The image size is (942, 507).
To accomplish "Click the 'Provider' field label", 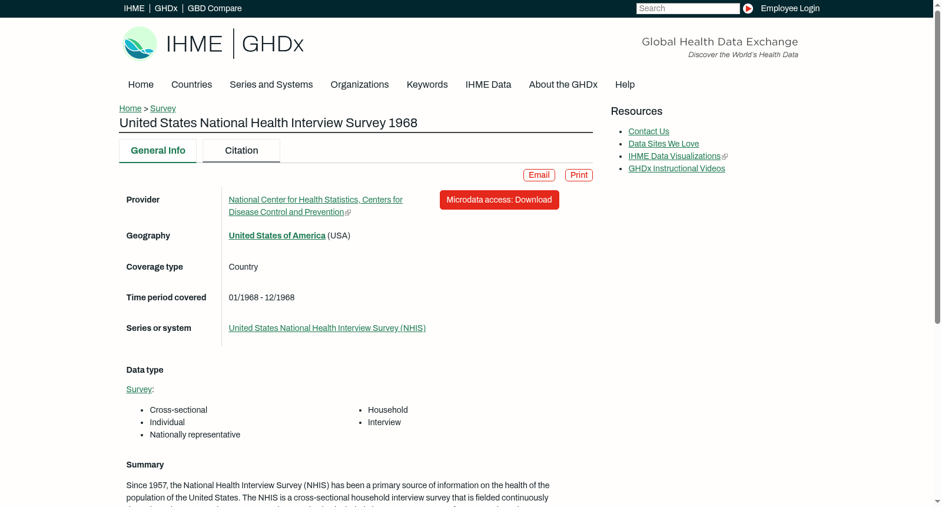I will [x=143, y=200].
